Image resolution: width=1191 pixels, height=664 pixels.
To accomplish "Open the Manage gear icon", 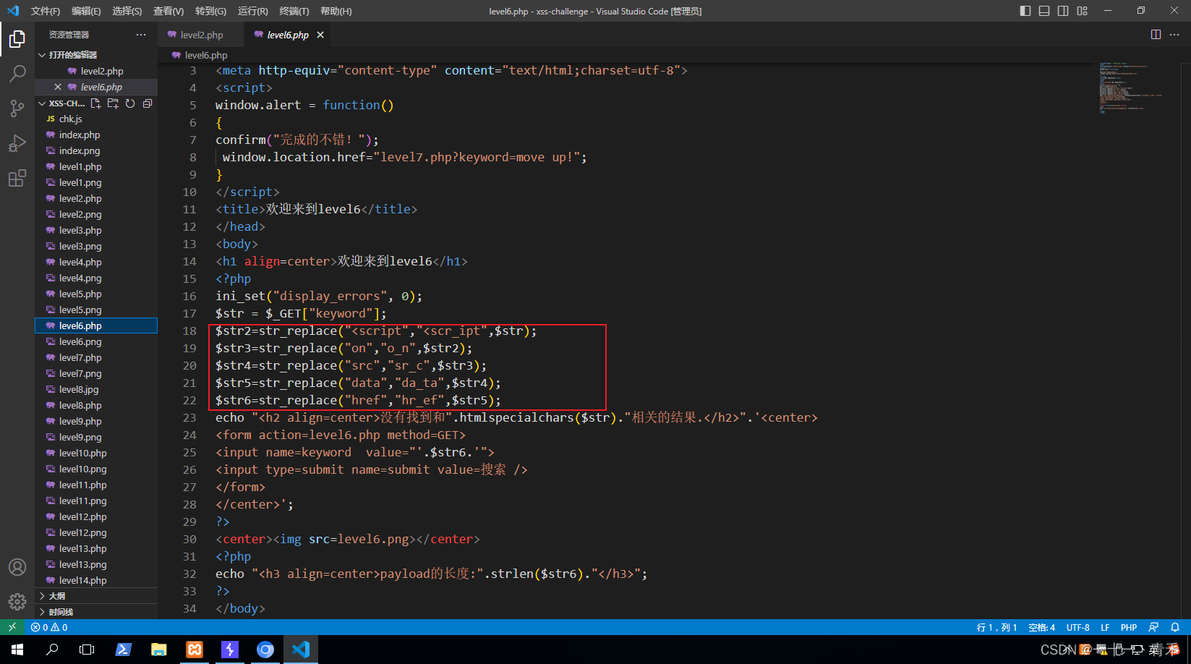I will [x=17, y=601].
